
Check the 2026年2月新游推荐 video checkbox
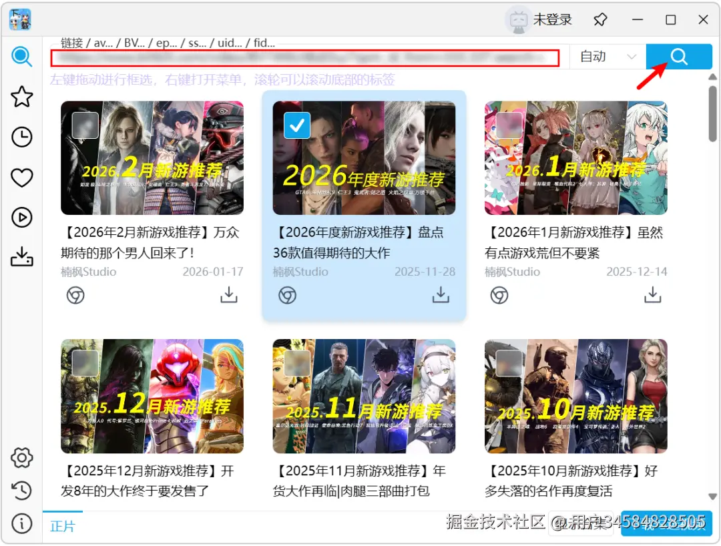[85, 125]
